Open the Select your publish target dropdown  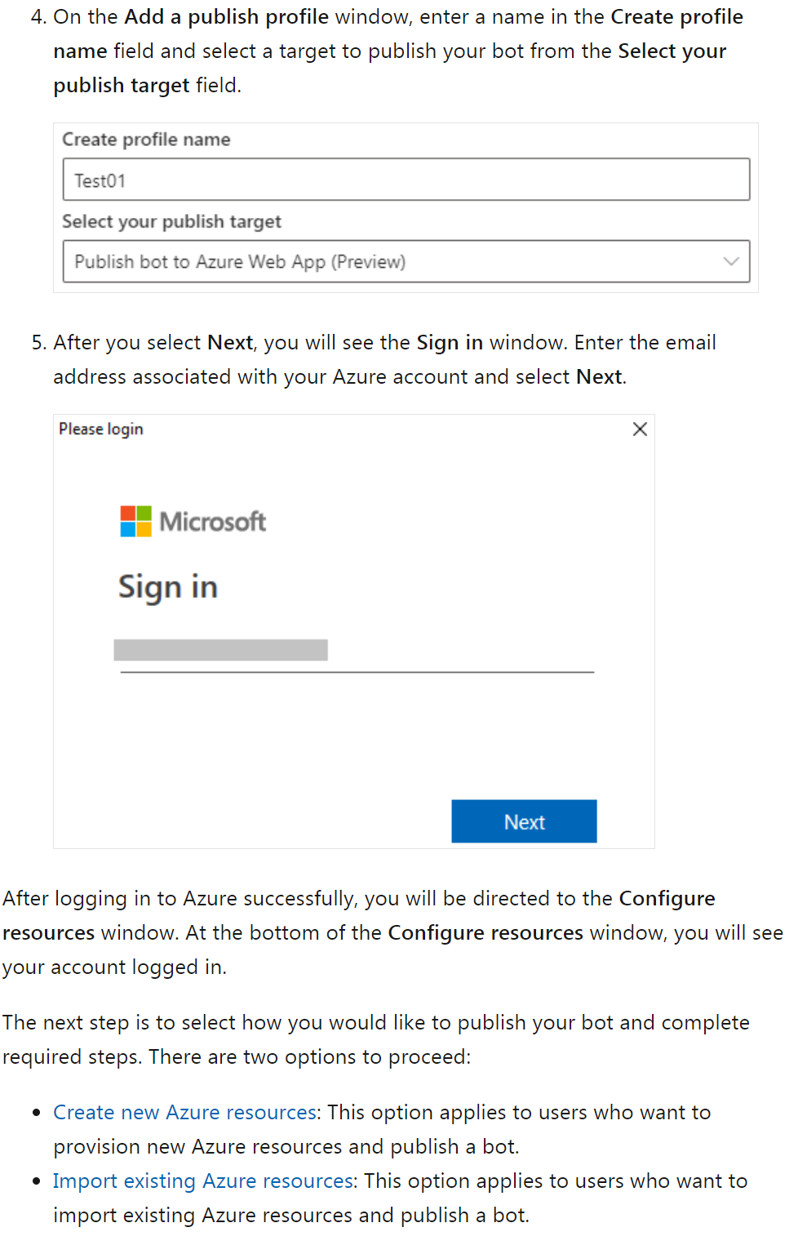click(x=406, y=261)
